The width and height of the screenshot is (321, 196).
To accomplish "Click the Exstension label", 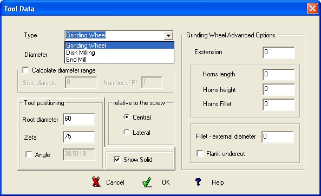I will tap(208, 52).
